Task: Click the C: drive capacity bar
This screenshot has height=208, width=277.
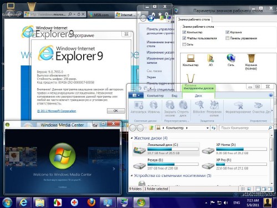Action: 173,149
